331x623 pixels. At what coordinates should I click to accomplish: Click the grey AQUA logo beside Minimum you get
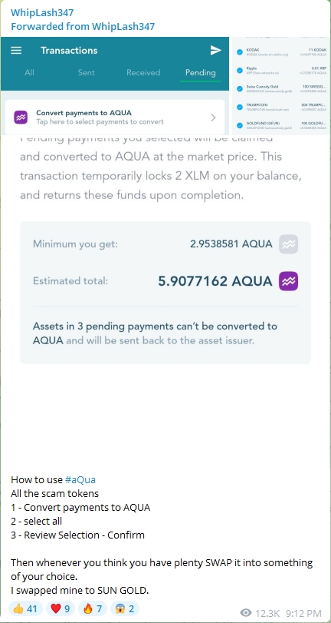click(289, 244)
